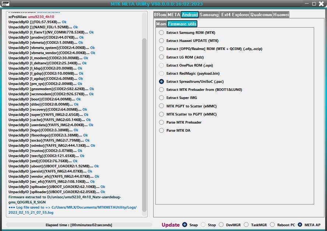Click the UnpackByID [persist] log line
This screenshot has width=327, height=231.
click(x=50, y=171)
